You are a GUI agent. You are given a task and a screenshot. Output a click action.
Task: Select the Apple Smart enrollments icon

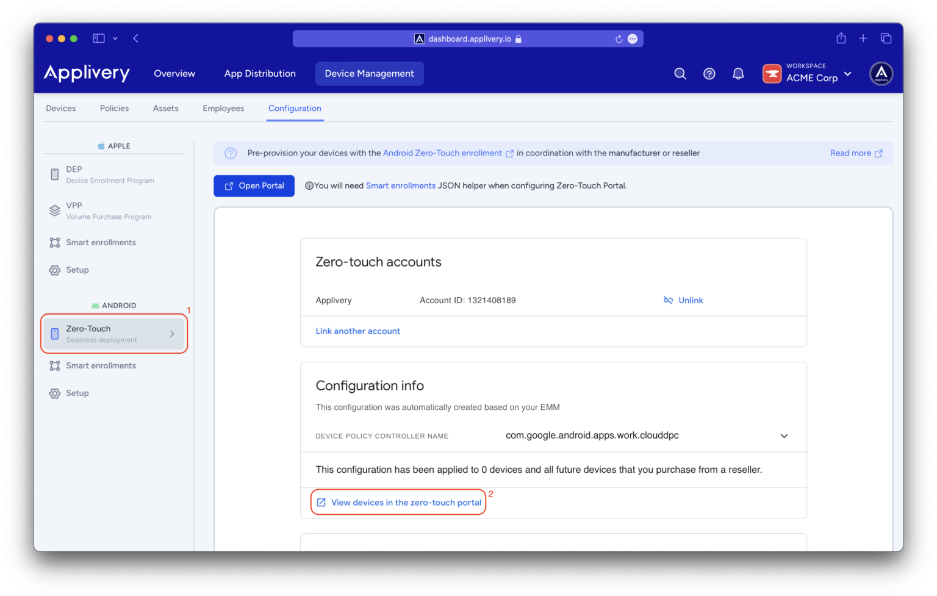(x=54, y=242)
